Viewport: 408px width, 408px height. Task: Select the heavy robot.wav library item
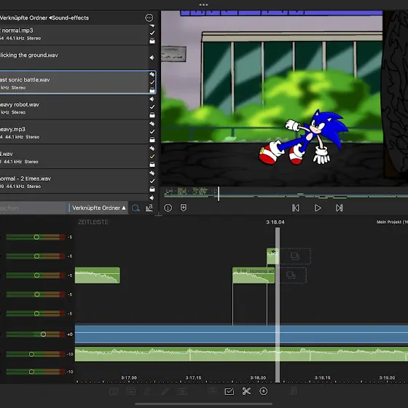[x=74, y=107]
